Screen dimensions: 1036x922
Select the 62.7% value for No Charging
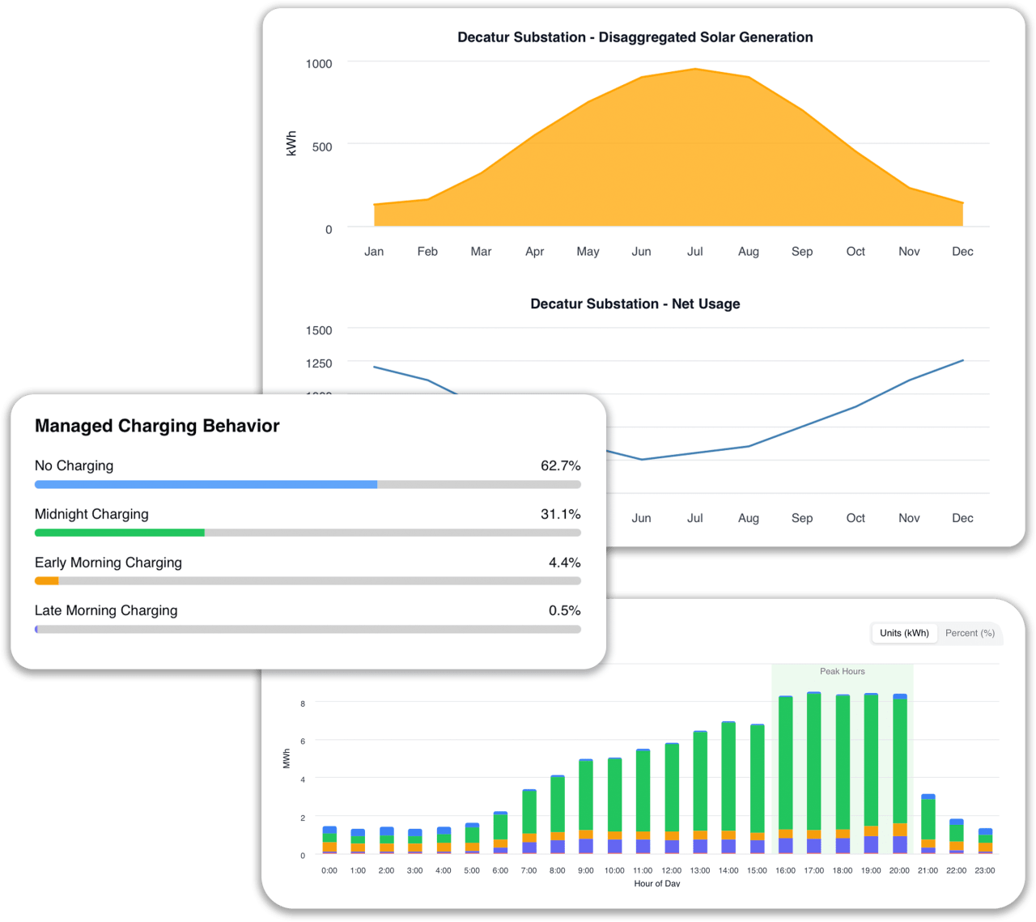pos(560,465)
